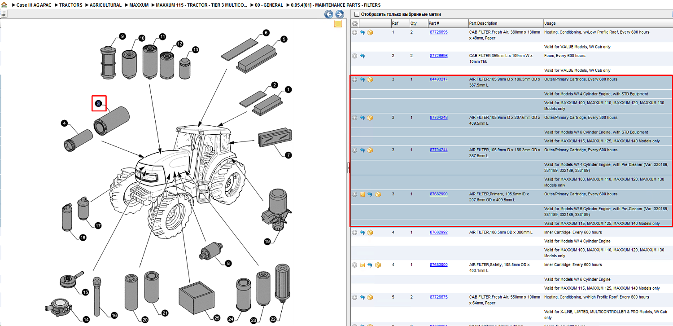Go to the home page icon
The image size is (673, 326).
click(x=4, y=5)
